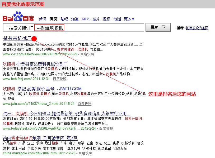
Task: Click www.heb-fdsj.com URL text
Action: (x=17, y=79)
